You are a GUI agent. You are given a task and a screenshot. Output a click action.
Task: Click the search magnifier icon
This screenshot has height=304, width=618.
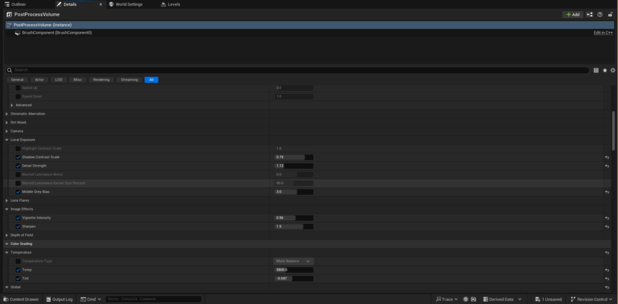pyautogui.click(x=10, y=70)
